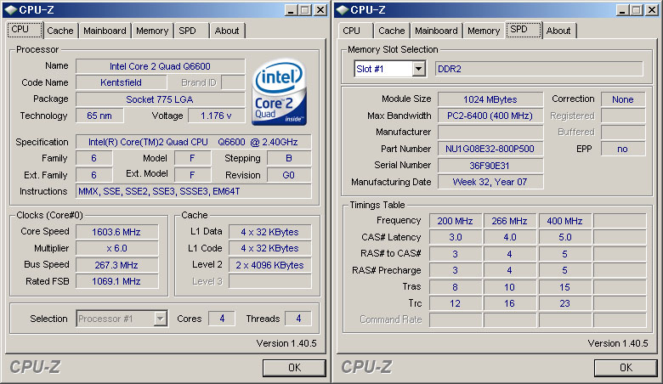Click the Instructions field MMX, SSE list
The height and width of the screenshot is (384, 663).
point(193,191)
